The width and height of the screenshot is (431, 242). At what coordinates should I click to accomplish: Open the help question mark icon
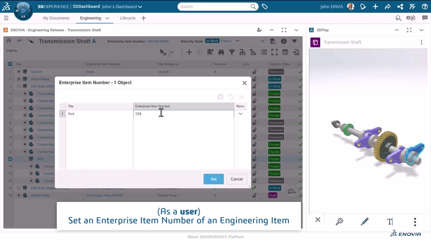tap(425, 7)
